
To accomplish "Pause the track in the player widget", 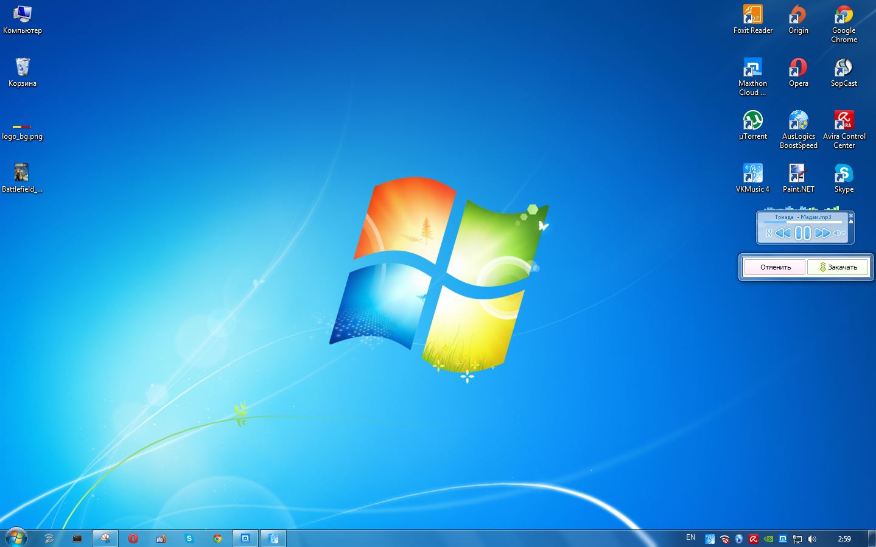I will [803, 233].
